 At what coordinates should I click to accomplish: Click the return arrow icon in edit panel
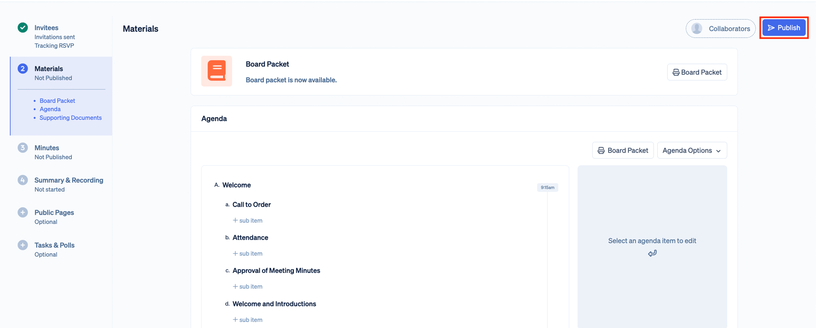tap(652, 253)
